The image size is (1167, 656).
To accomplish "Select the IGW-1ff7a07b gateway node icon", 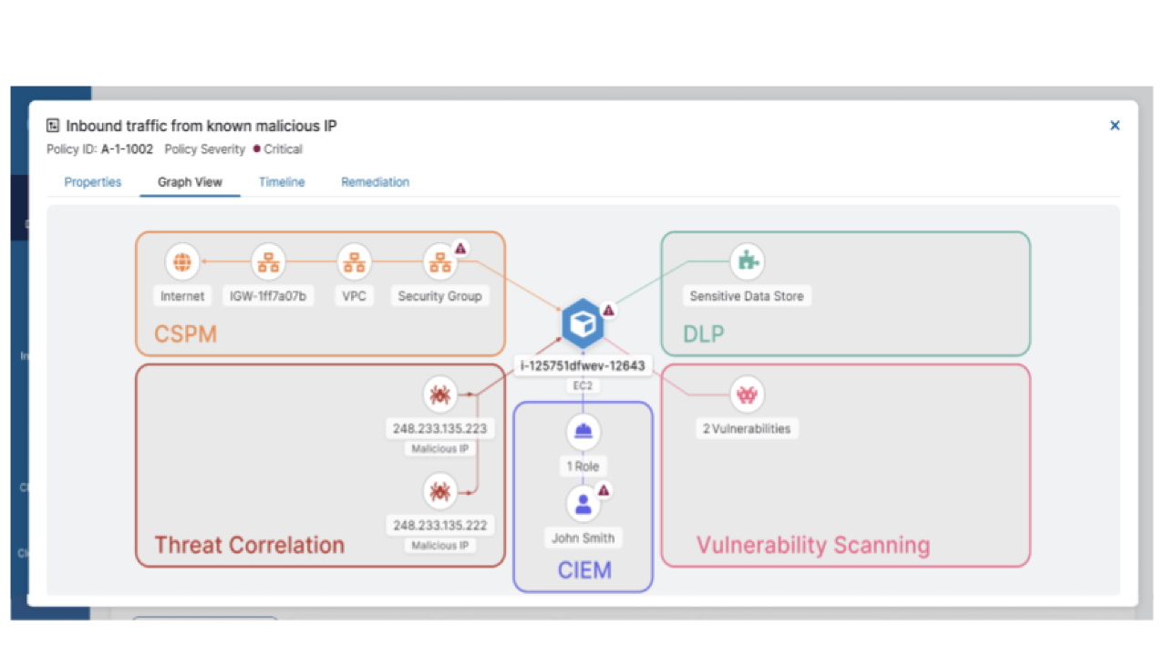I will (x=268, y=262).
